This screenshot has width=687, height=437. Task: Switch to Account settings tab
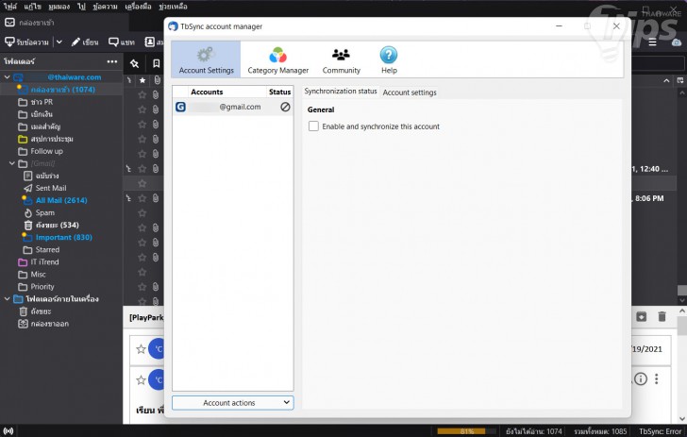click(410, 92)
